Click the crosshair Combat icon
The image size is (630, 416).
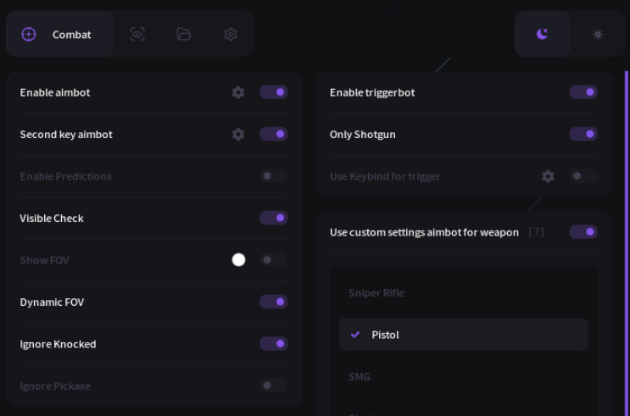click(29, 34)
